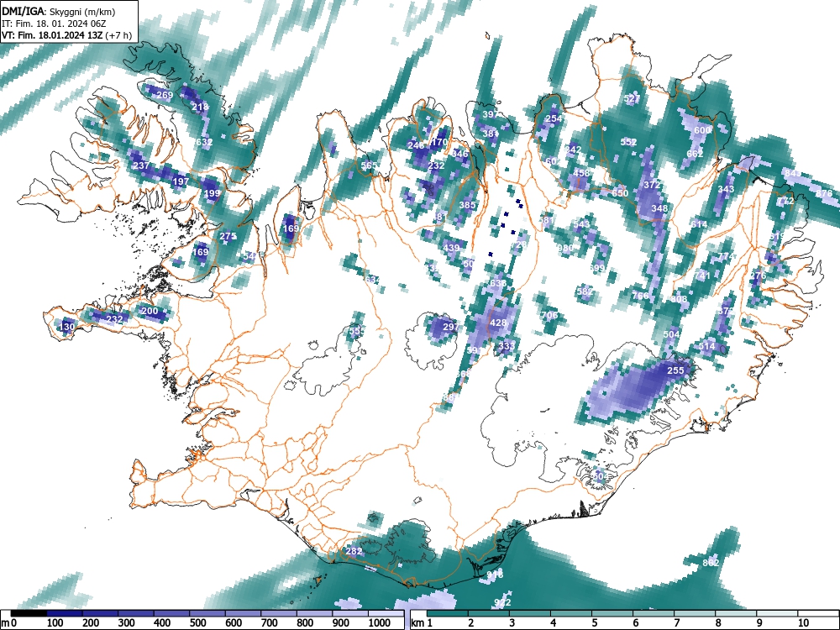This screenshot has height=630, width=840.
Task: Click the visibility value 255 on the map
Action: click(x=675, y=370)
